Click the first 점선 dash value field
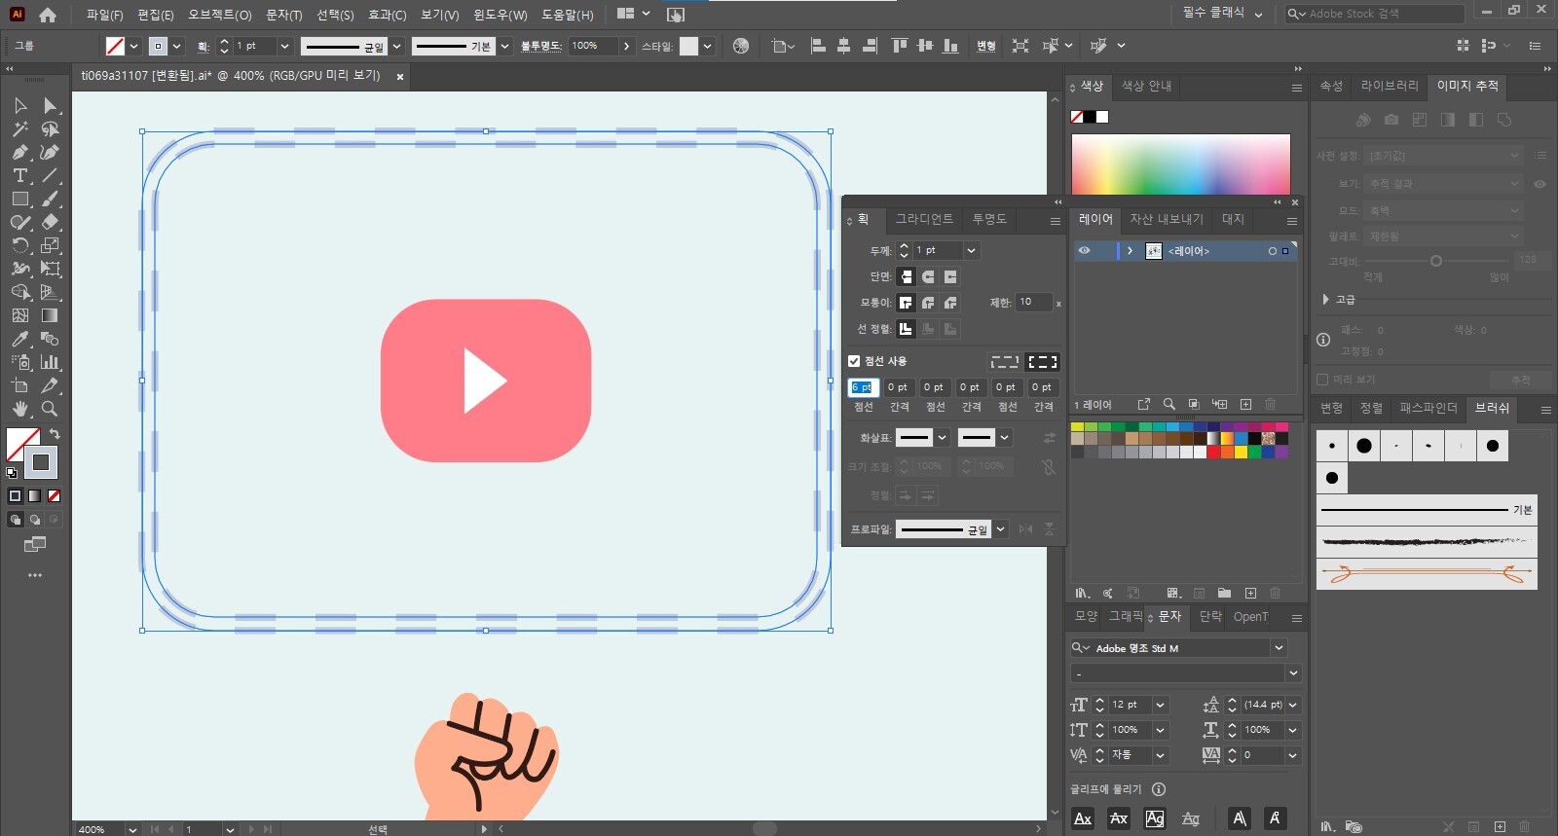 point(863,387)
